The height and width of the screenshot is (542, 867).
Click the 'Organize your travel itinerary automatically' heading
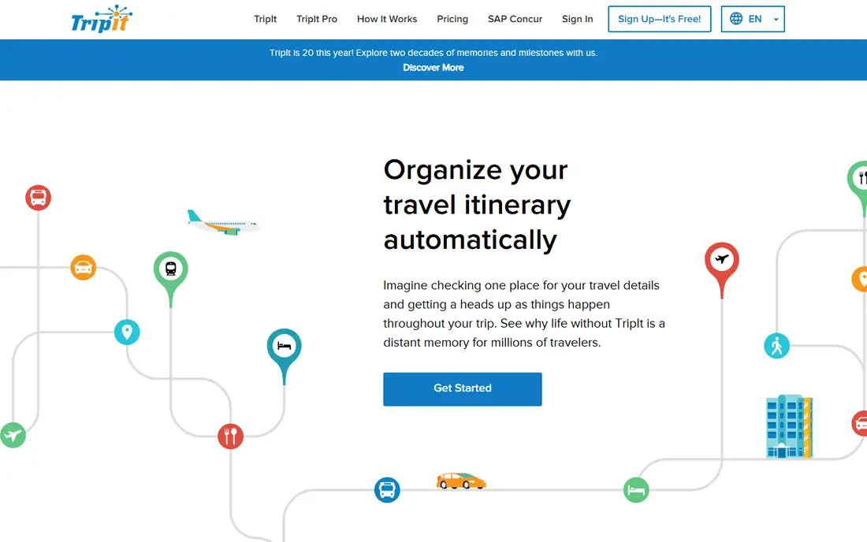coord(477,205)
